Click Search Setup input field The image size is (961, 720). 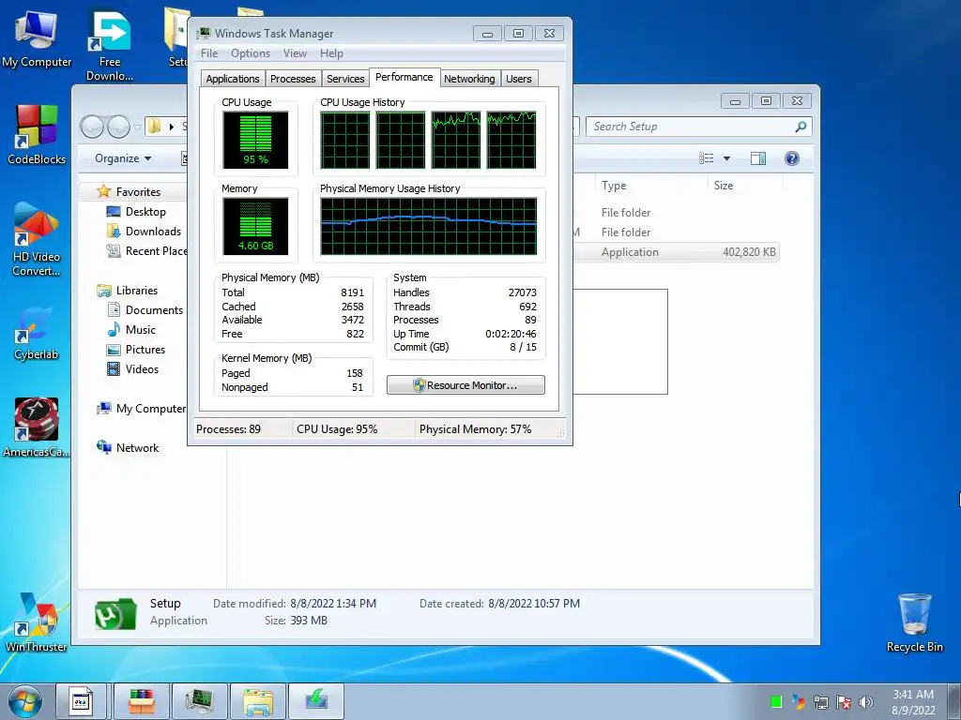click(698, 127)
